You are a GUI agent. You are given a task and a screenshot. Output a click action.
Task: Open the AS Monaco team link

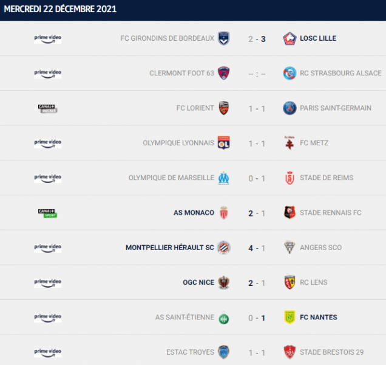(194, 213)
